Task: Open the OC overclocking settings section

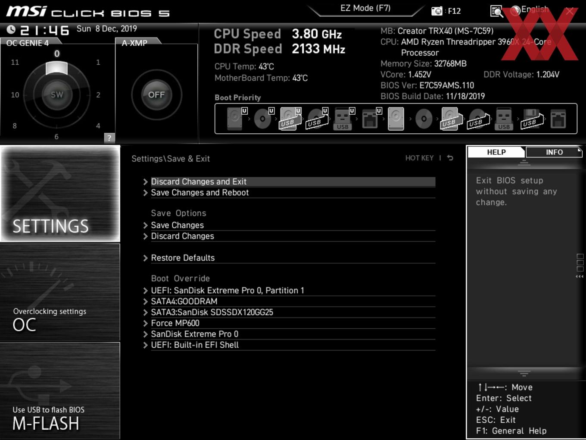Action: tap(60, 292)
